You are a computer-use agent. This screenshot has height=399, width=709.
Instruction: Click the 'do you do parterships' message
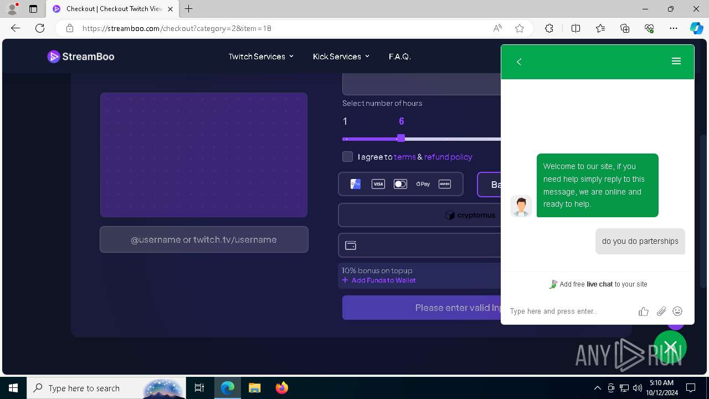tap(640, 241)
